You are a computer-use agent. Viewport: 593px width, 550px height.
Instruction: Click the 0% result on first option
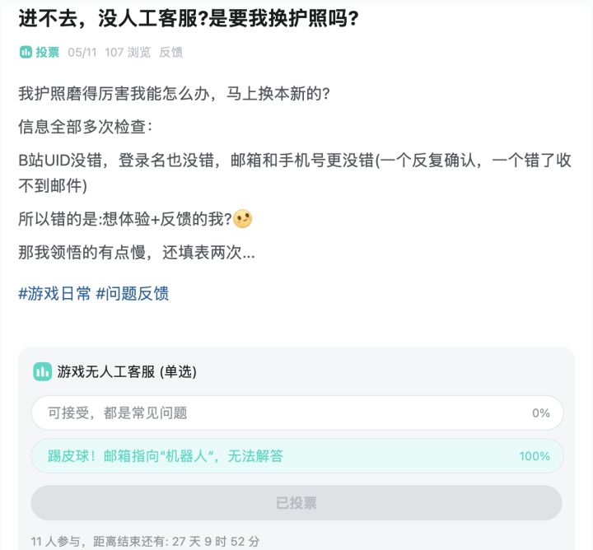[x=541, y=412]
